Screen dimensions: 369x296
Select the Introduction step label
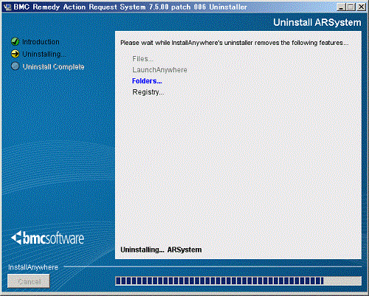point(41,42)
